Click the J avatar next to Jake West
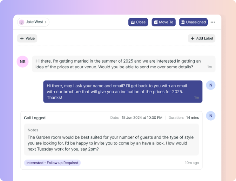 (x=22, y=22)
